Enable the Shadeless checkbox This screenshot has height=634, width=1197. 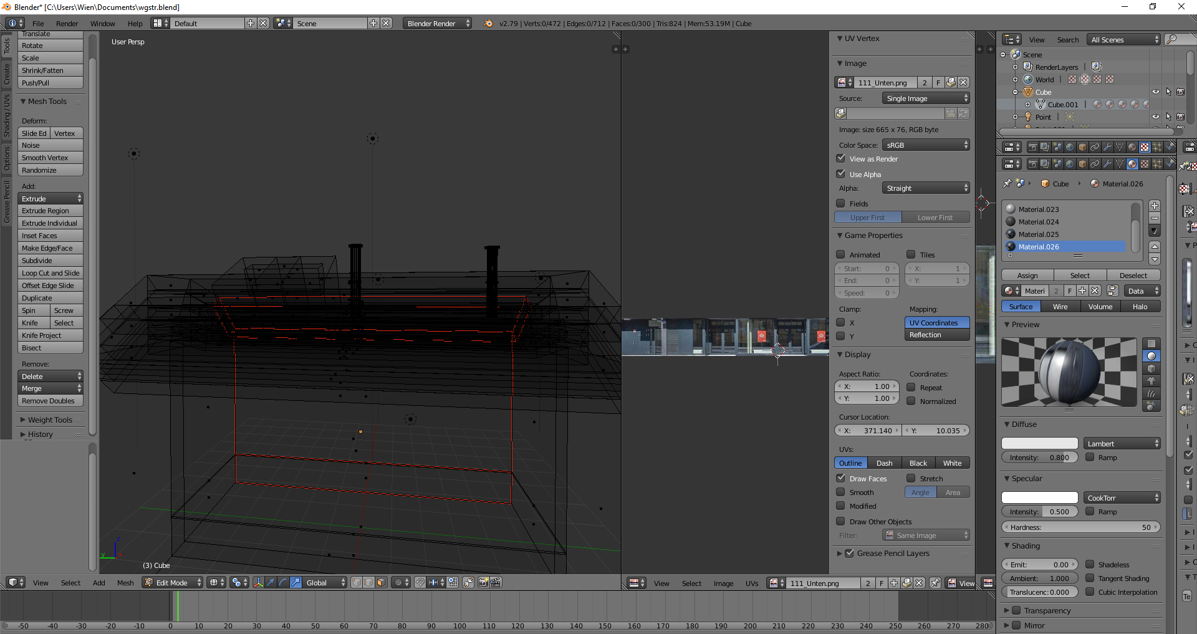1090,564
